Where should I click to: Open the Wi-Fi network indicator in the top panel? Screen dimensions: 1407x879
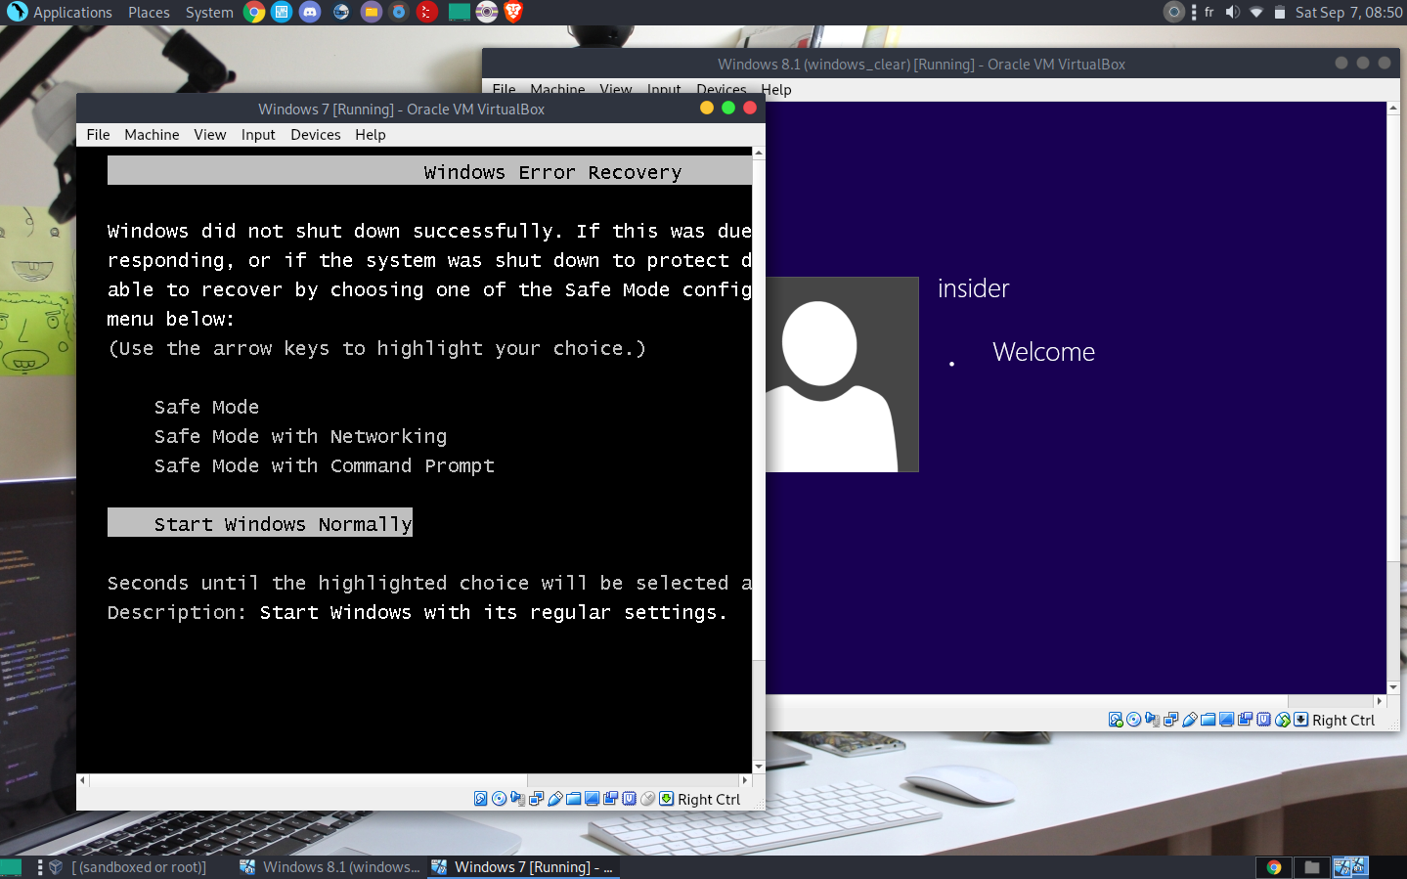[1256, 13]
